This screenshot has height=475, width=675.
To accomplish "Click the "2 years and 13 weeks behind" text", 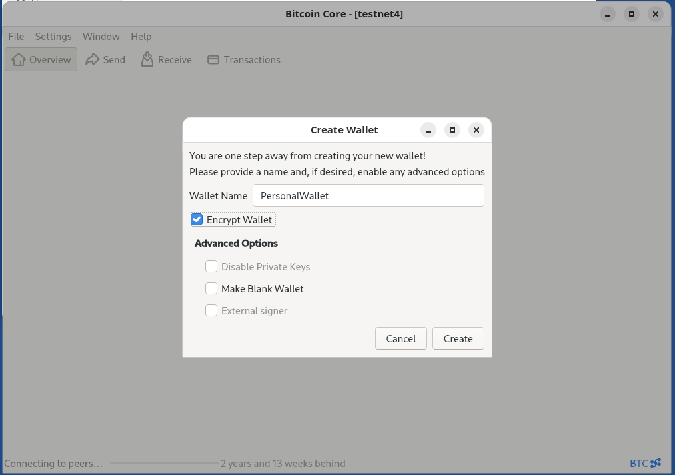I will click(283, 464).
